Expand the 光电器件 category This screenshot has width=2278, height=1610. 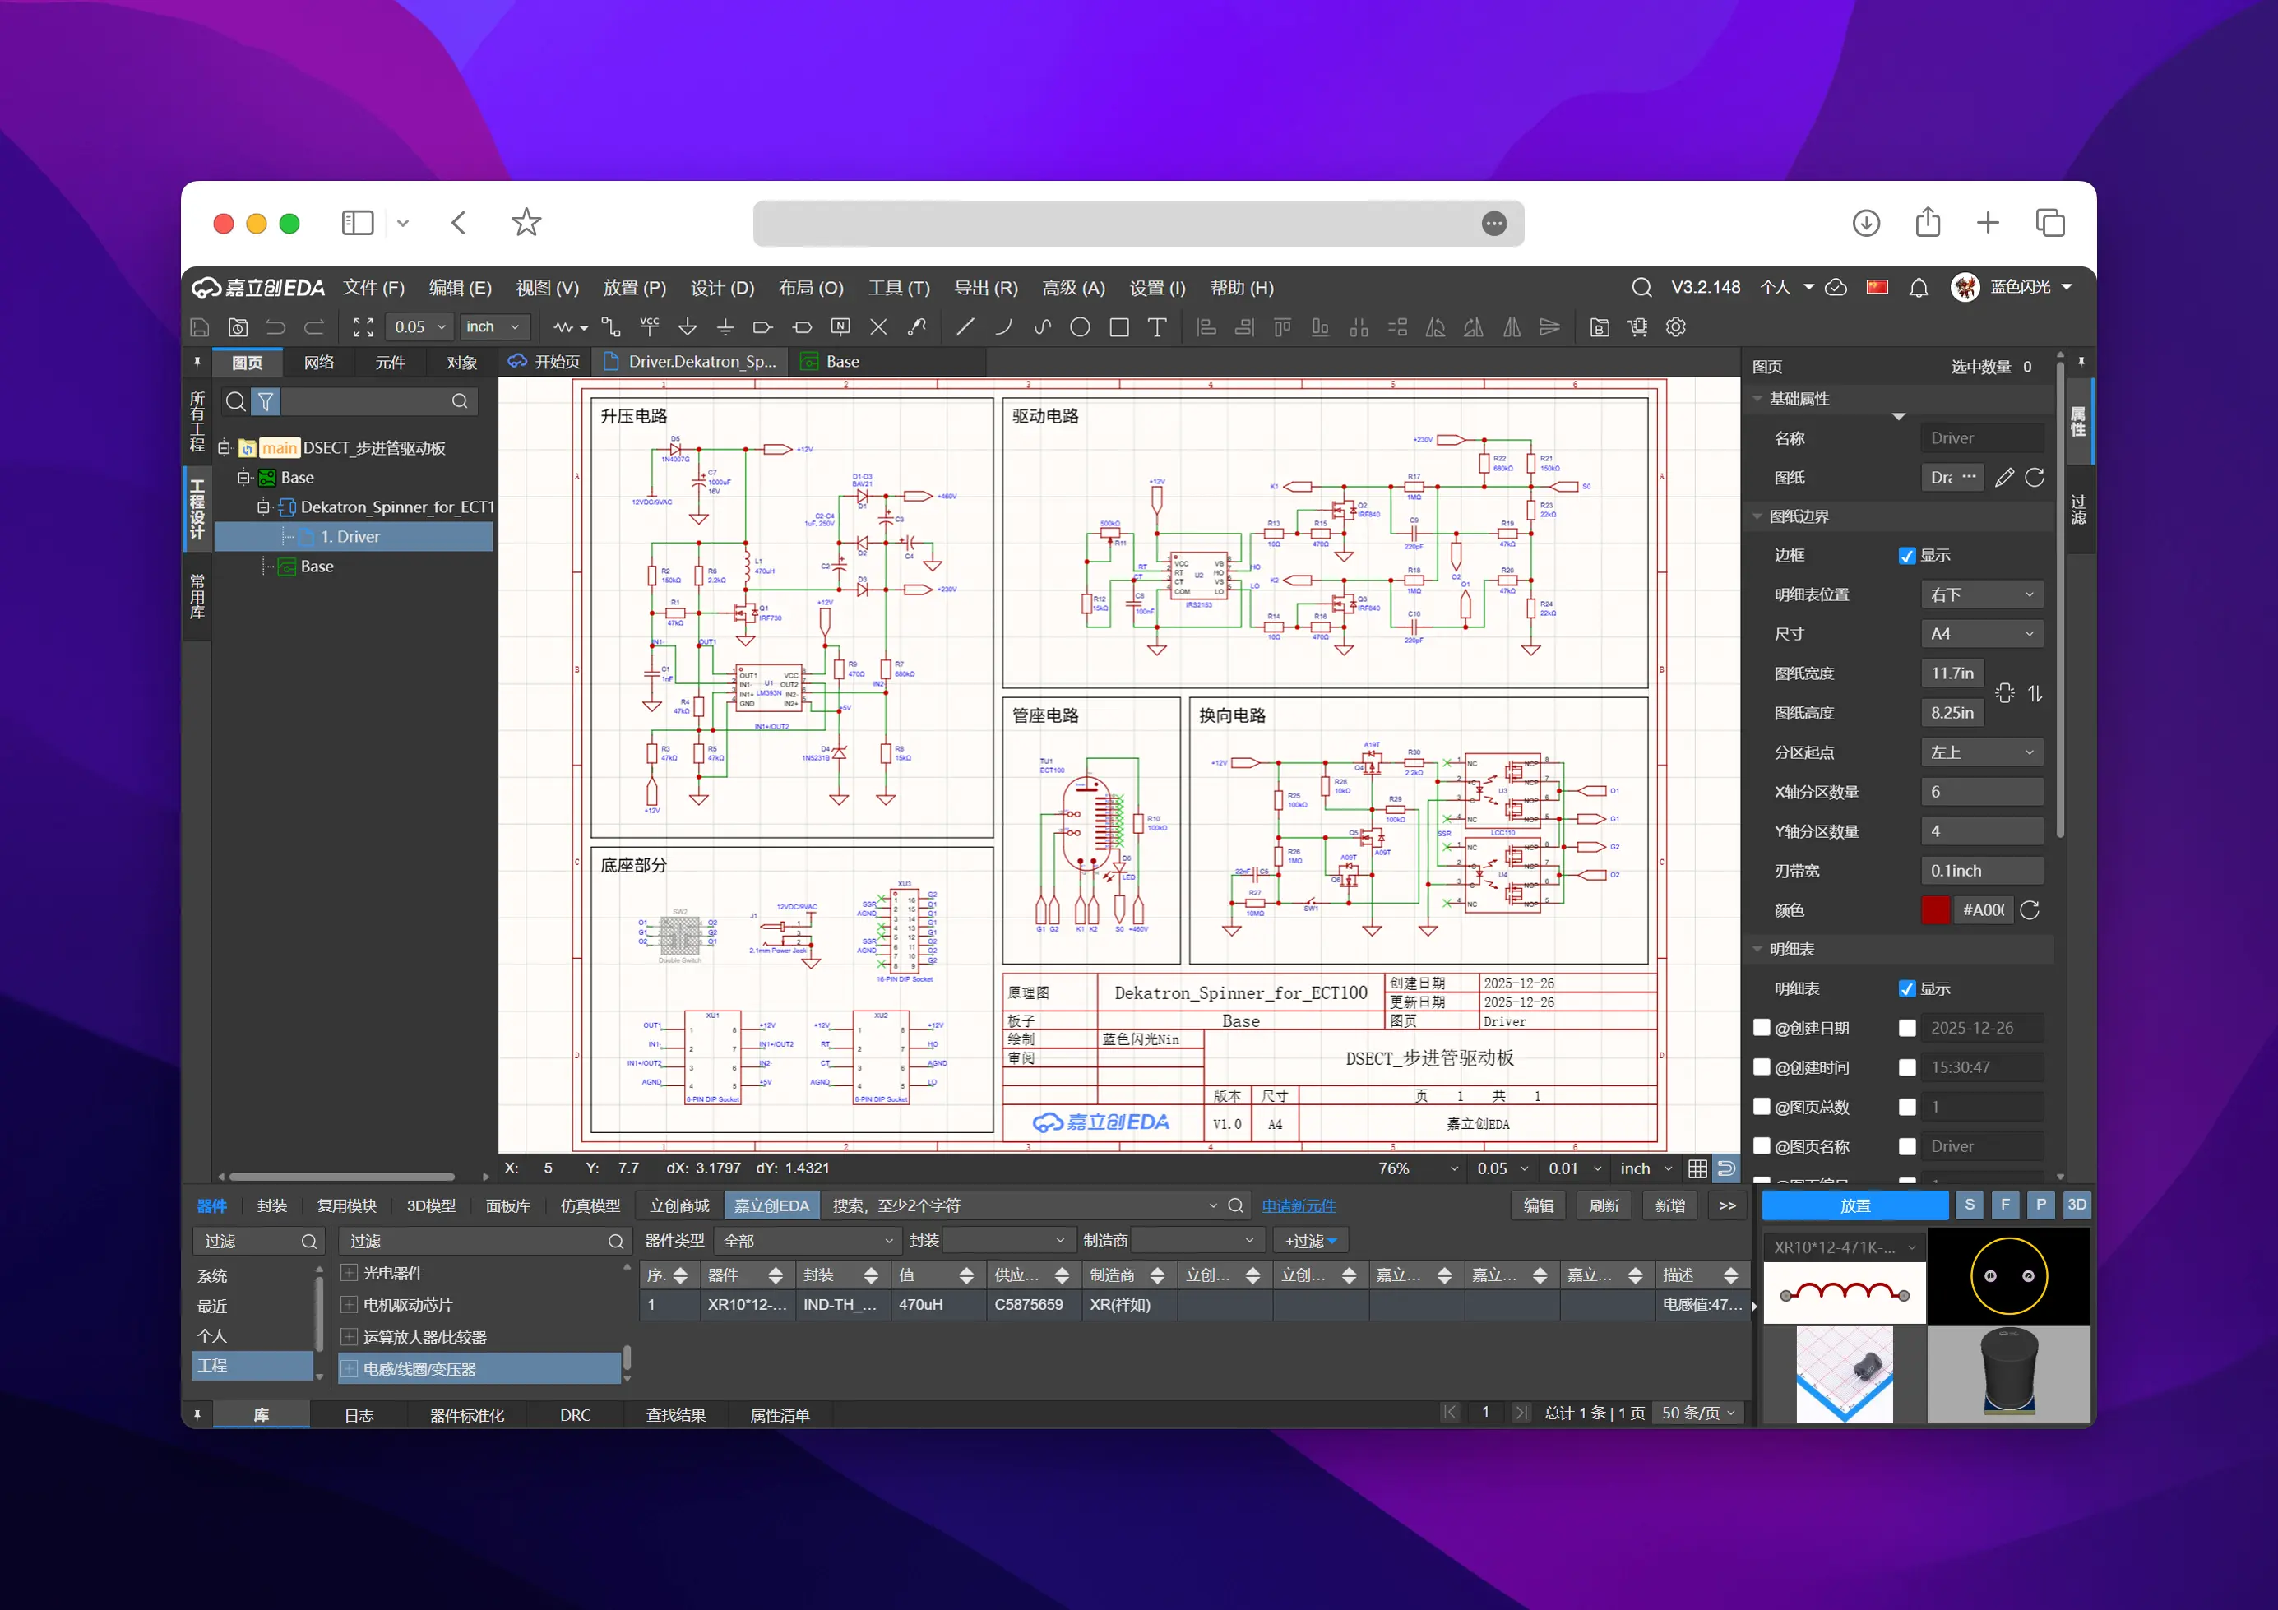point(350,1273)
